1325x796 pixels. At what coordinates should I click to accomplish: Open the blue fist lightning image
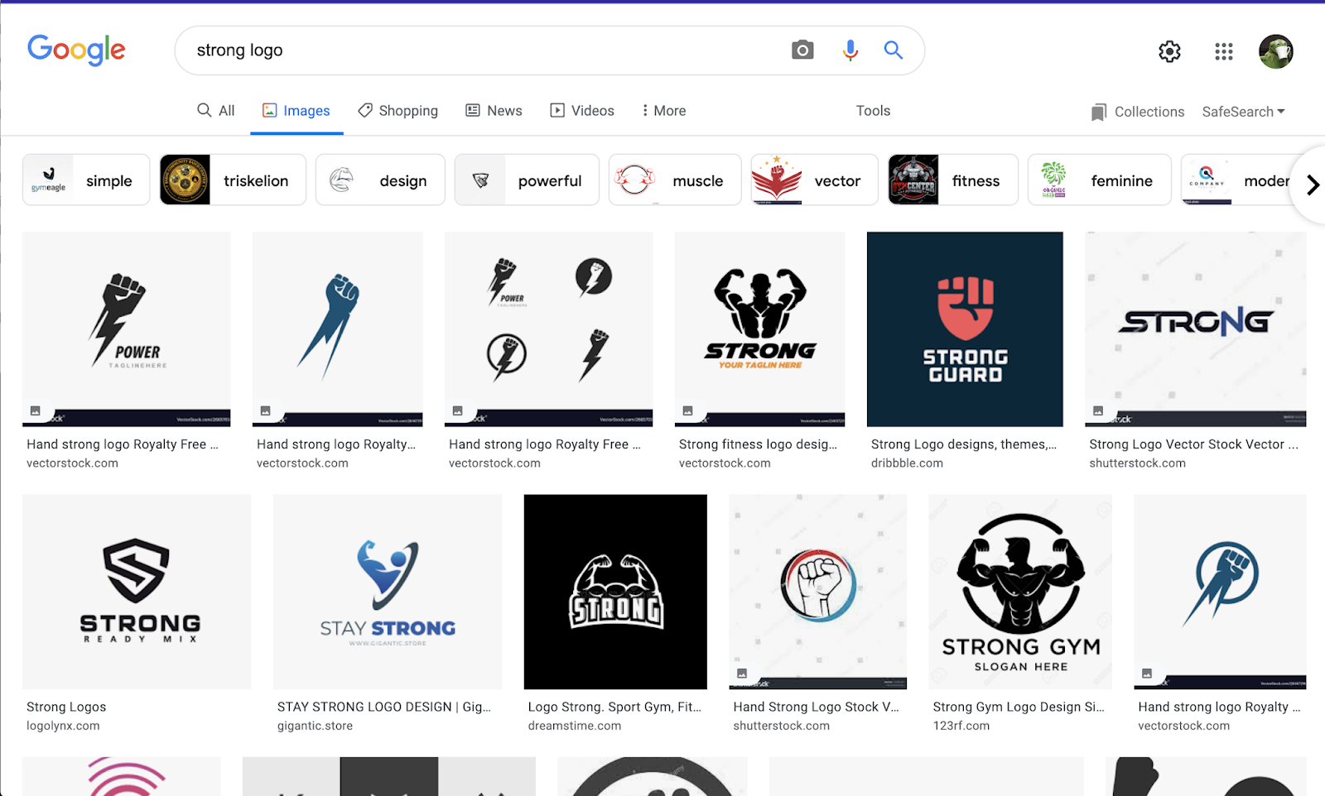[x=338, y=329]
